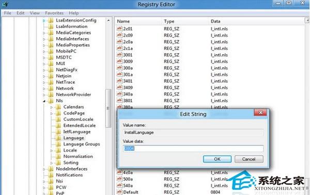This screenshot has width=310, height=195.
Task: Expand the Calendars subkey
Action: 51,107
